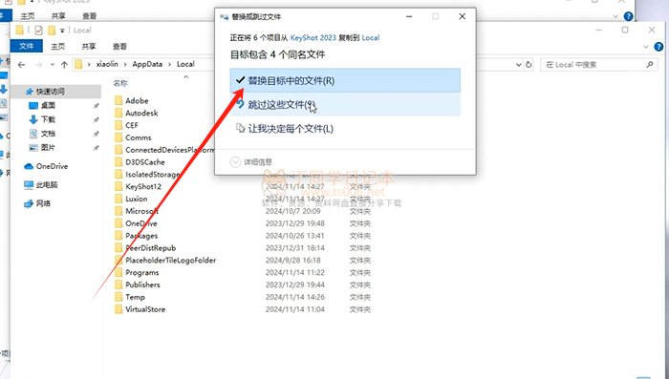Open help in the background window
Image resolution: width=669 pixels, height=379 pixels.
tap(628, 16)
